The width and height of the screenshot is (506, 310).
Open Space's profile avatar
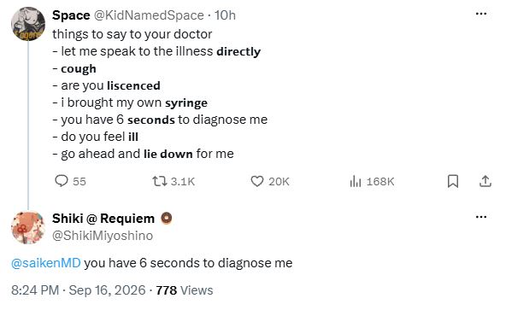click(x=28, y=24)
